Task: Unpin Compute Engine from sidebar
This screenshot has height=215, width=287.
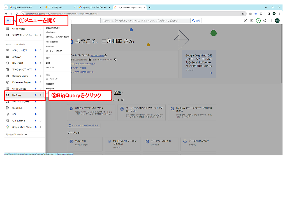Action: 36,76
